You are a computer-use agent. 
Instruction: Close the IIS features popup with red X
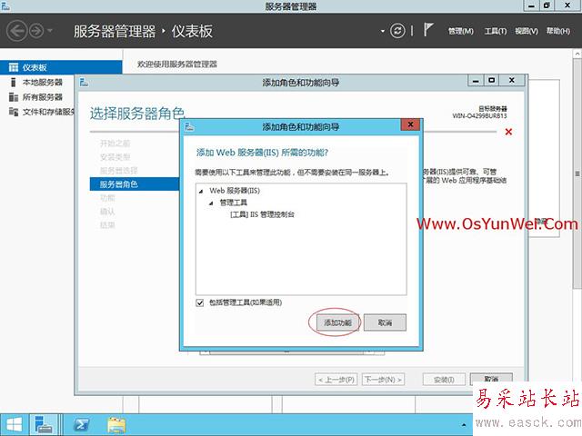[x=410, y=124]
